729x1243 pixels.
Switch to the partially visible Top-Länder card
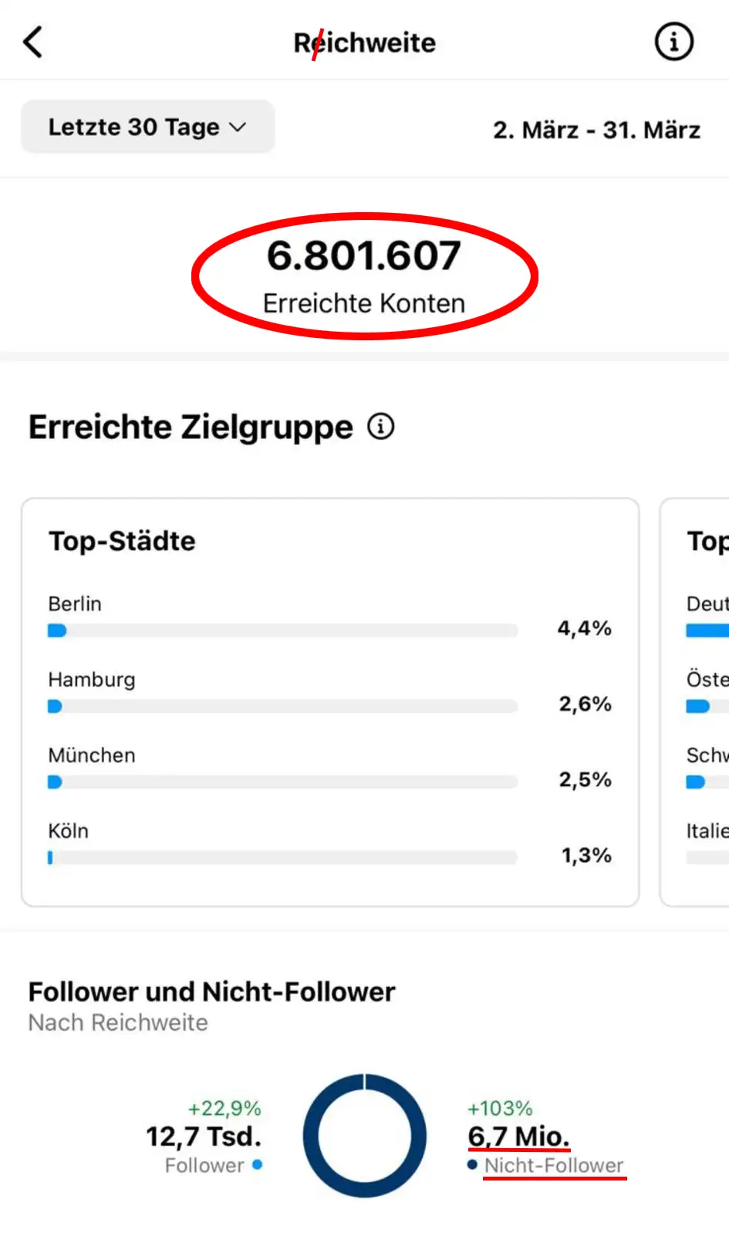click(x=694, y=702)
